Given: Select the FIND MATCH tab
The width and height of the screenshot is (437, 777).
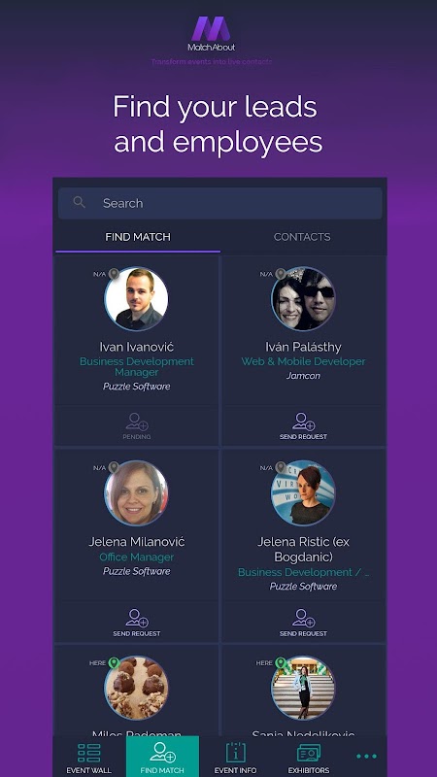Looking at the screenshot, I should coord(138,237).
